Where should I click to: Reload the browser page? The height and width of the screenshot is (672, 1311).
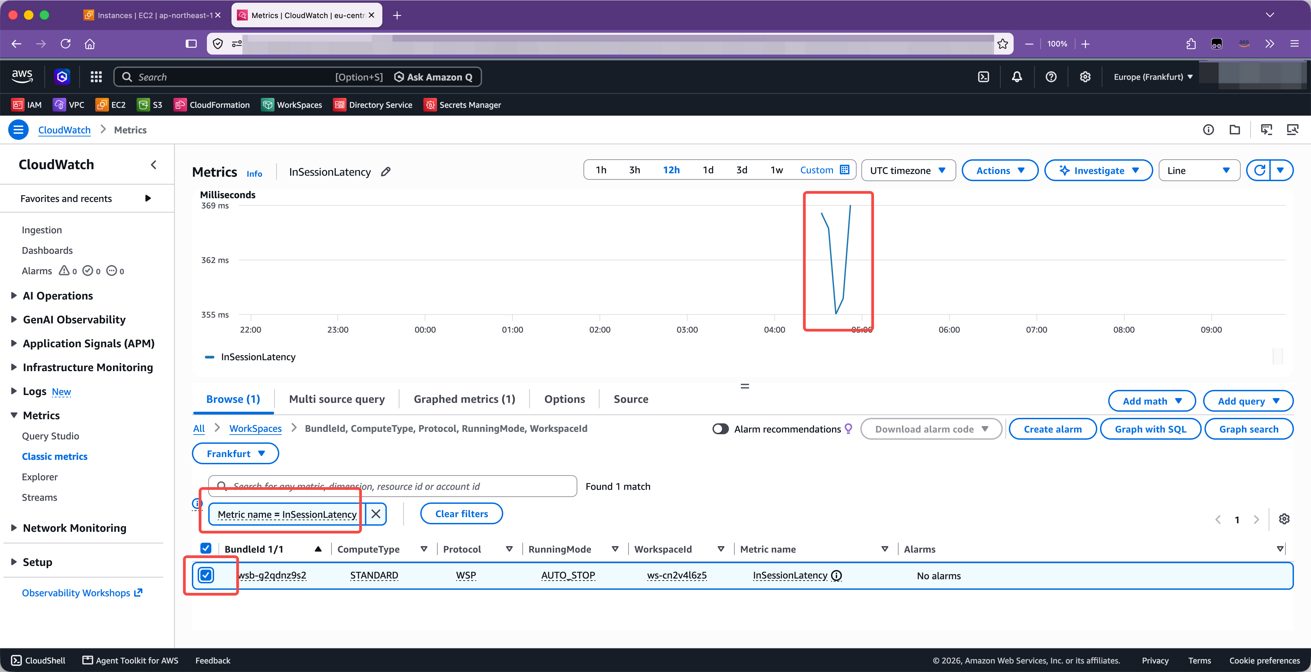tap(65, 44)
